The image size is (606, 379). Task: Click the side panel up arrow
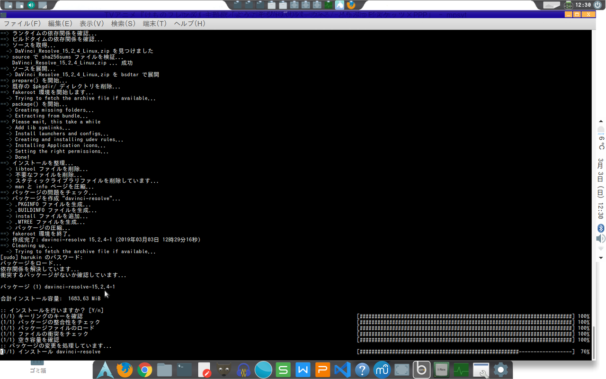point(601,121)
